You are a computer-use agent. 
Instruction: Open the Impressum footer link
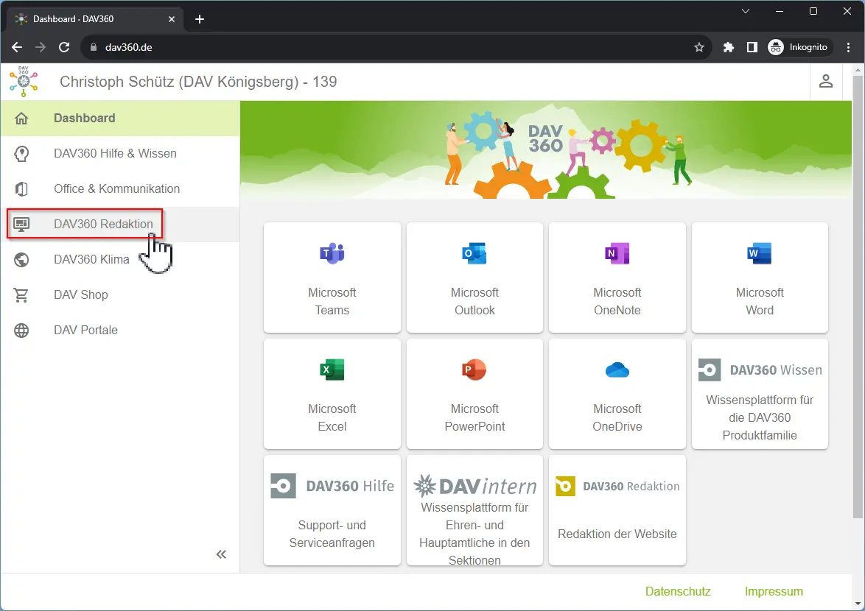(774, 591)
